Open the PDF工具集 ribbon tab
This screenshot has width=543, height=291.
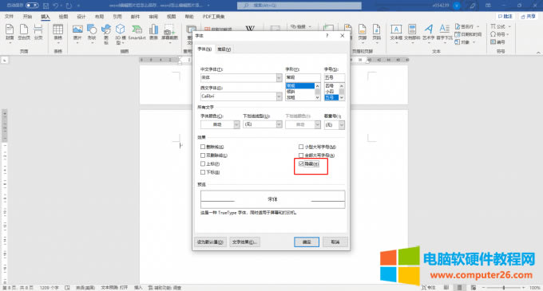pos(214,17)
